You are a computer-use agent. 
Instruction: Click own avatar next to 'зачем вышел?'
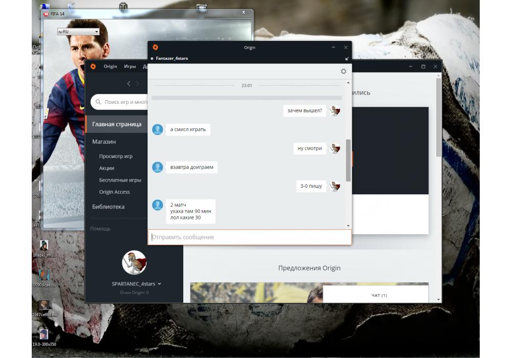tap(335, 111)
